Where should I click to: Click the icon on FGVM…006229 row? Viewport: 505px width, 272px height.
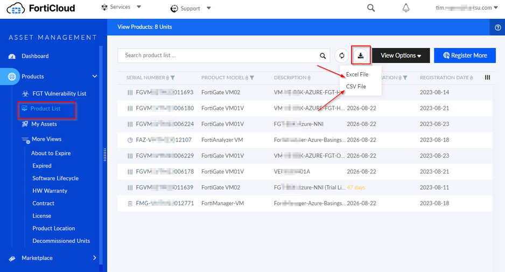tap(130, 156)
